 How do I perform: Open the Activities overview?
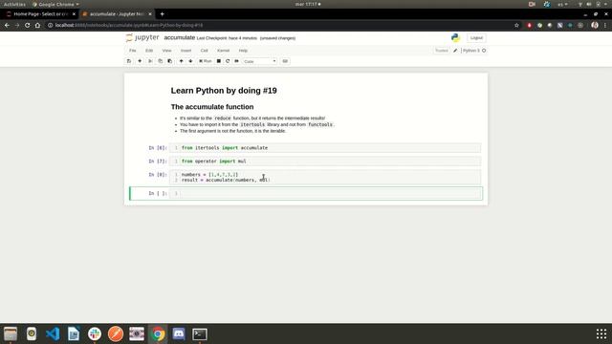click(14, 4)
